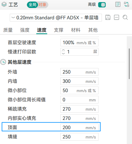Switch to the 支撑 support tab

click(x=59, y=30)
